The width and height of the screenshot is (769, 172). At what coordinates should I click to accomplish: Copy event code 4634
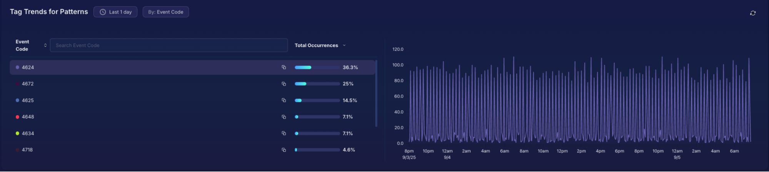coord(284,133)
